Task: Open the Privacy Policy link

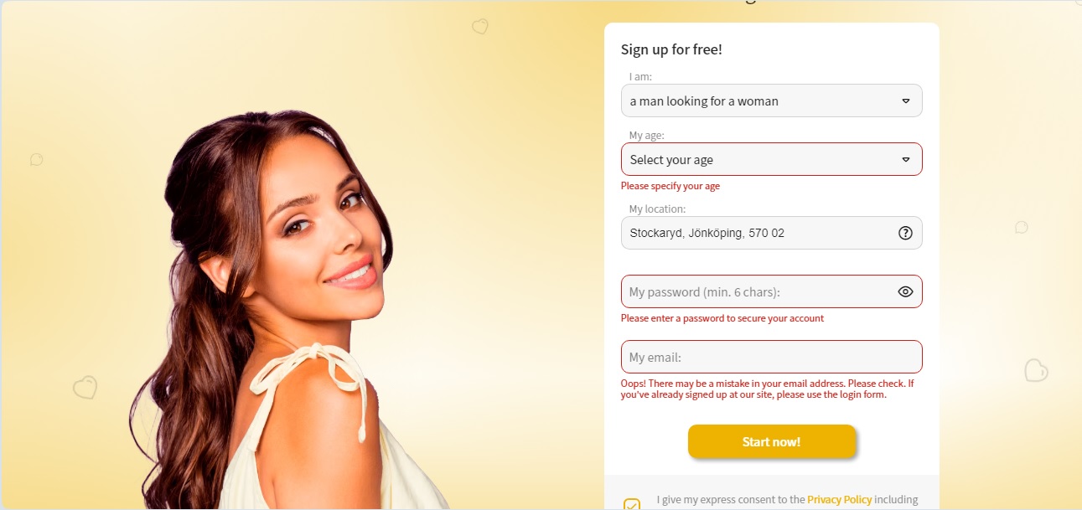Action: (840, 499)
